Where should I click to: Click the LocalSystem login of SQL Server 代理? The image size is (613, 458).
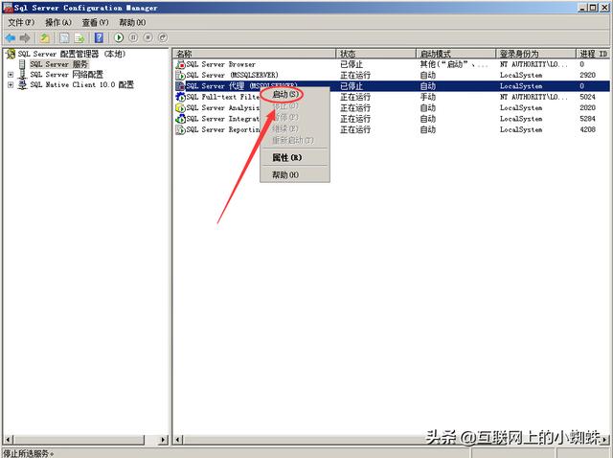click(x=521, y=86)
